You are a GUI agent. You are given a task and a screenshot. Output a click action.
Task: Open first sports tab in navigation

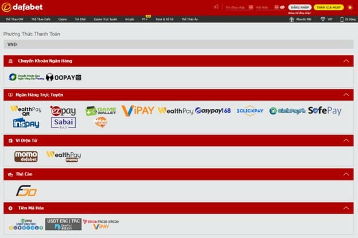14,19
